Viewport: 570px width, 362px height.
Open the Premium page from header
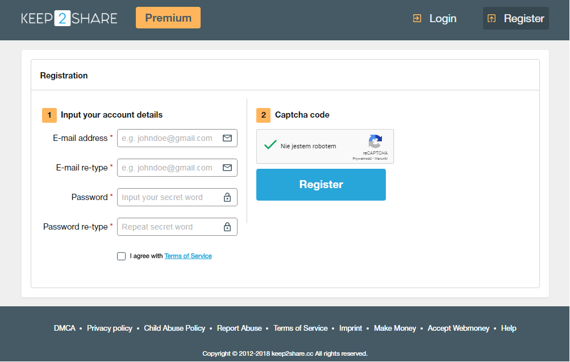pyautogui.click(x=168, y=18)
